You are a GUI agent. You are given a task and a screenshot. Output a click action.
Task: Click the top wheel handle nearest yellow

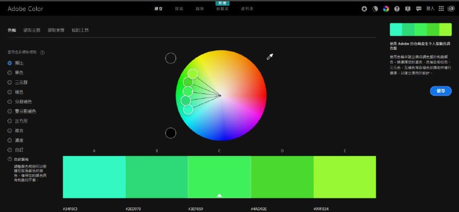coord(193,73)
